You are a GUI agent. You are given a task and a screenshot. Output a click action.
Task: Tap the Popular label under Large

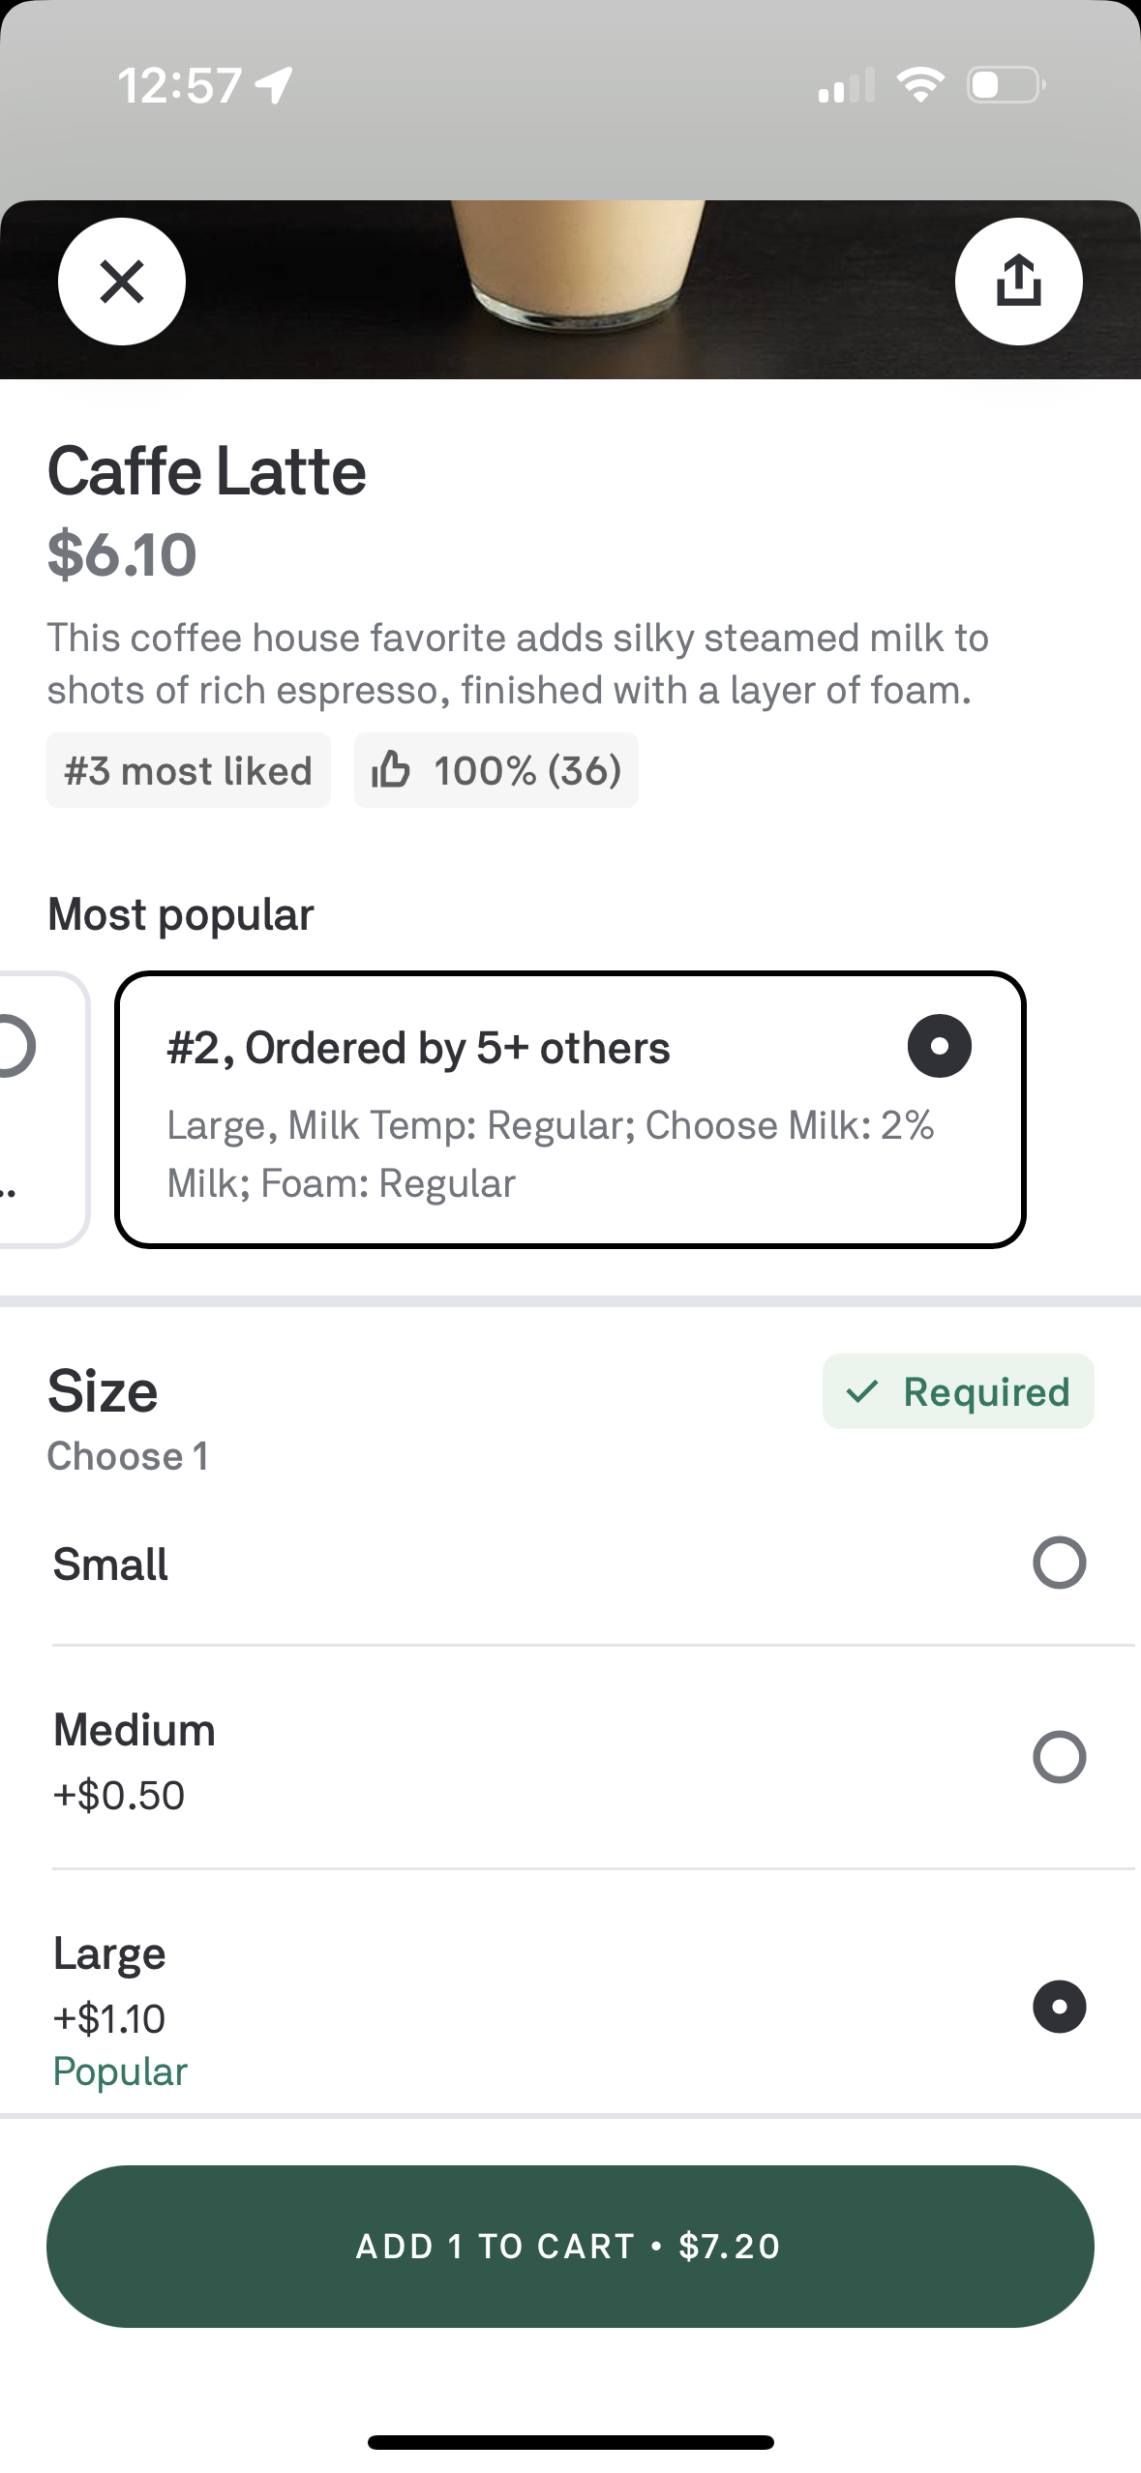[120, 2071]
